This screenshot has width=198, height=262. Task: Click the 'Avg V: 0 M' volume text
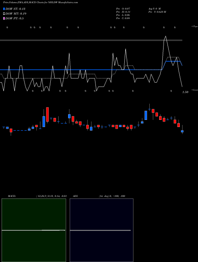click(154, 9)
